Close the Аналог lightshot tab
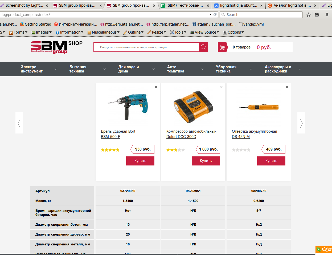The height and width of the screenshot is (255, 332). click(315, 5)
